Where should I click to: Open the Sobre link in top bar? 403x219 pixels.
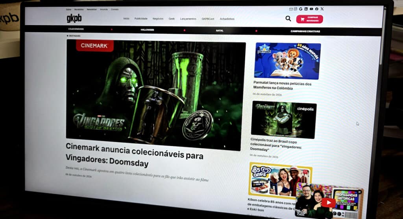click(68, 9)
